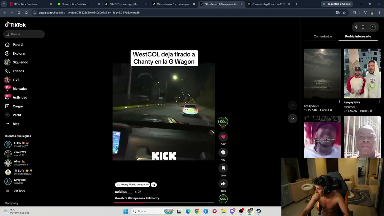Open not.ryxn777 moon video thumbnail
384x216 pixels.
(x=322, y=73)
